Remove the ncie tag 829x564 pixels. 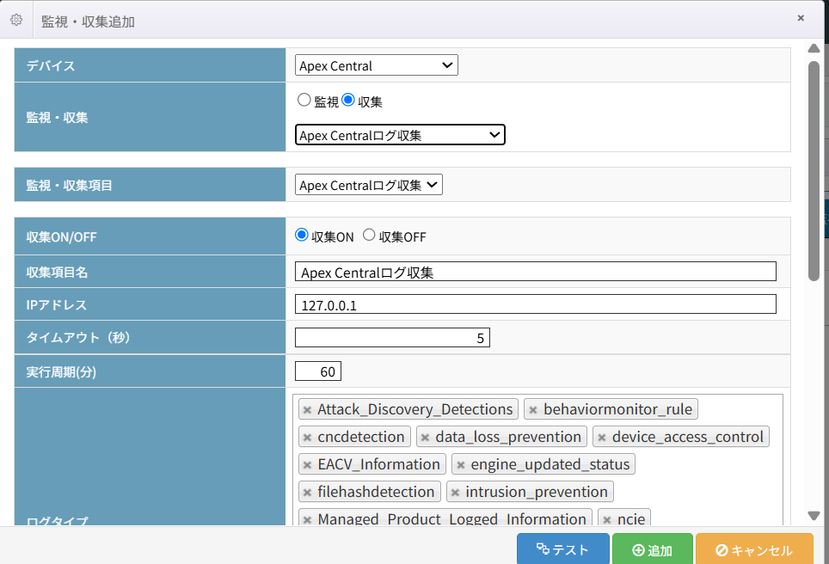coord(607,519)
